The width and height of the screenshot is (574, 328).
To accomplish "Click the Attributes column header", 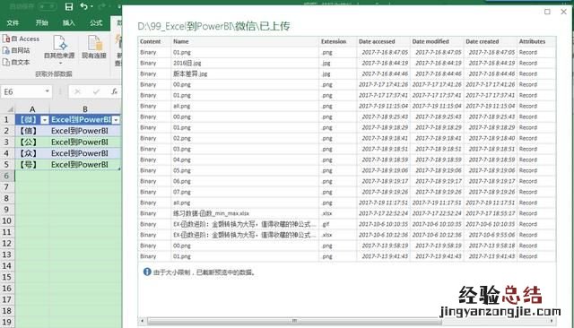I will (536, 42).
